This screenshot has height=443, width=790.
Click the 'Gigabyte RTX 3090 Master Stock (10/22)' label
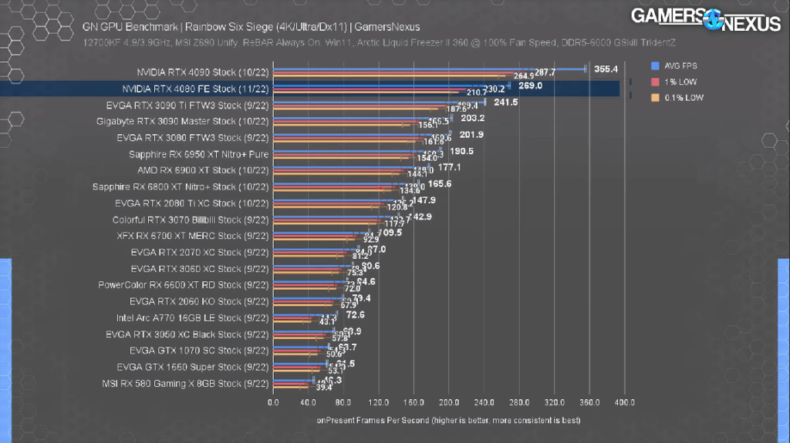click(183, 122)
